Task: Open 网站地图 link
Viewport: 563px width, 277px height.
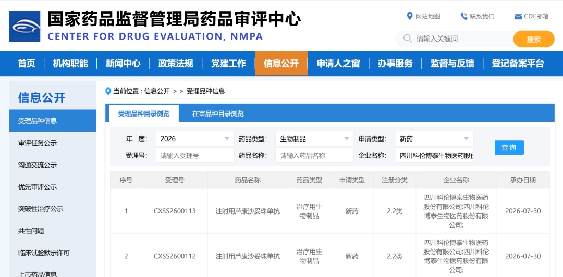Action: 427,16
